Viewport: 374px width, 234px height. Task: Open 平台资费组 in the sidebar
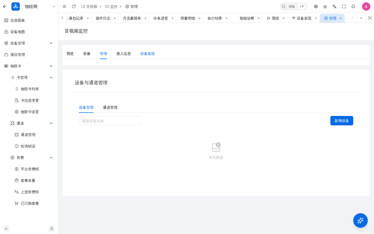click(x=29, y=169)
